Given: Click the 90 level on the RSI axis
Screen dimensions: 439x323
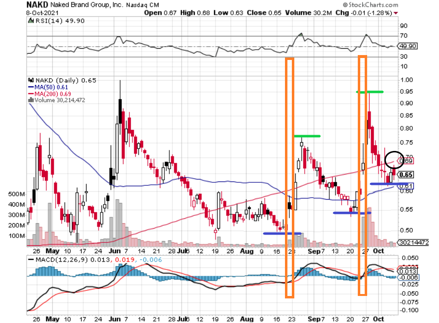Looking at the screenshot, I should 404,26.
